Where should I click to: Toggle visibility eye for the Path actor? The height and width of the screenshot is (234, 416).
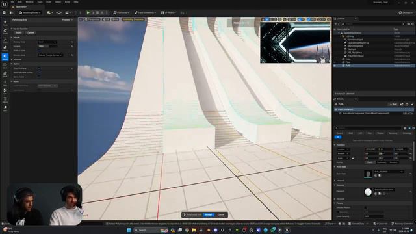click(335, 65)
